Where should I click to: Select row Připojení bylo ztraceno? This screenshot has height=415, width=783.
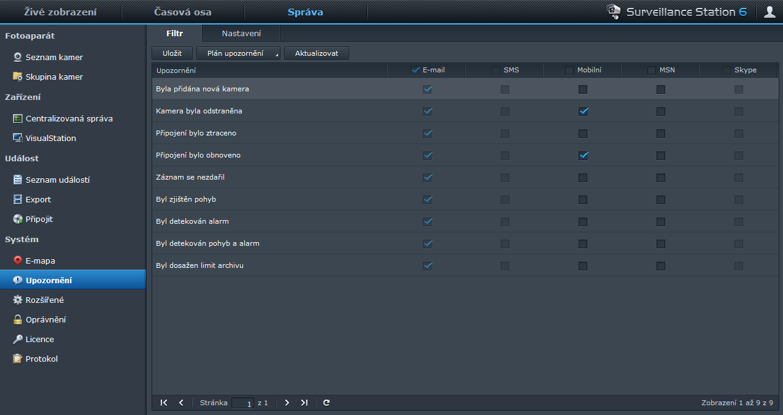pyautogui.click(x=465, y=134)
